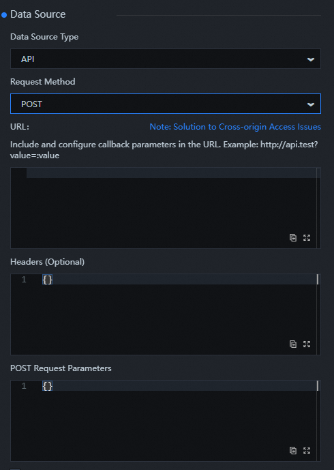Image resolution: width=334 pixels, height=470 pixels.
Task: Open Headers editor in fullscreen
Action: pyautogui.click(x=307, y=344)
